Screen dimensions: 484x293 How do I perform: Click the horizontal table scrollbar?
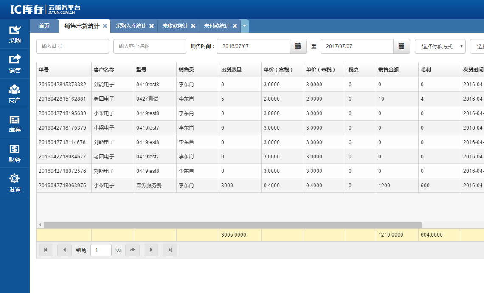[x=233, y=225]
